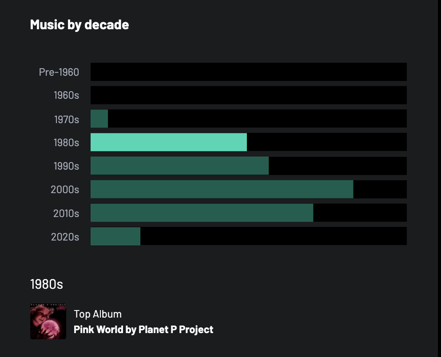The width and height of the screenshot is (441, 357).
Task: Select the 2000s bar in the chart
Action: 222,189
